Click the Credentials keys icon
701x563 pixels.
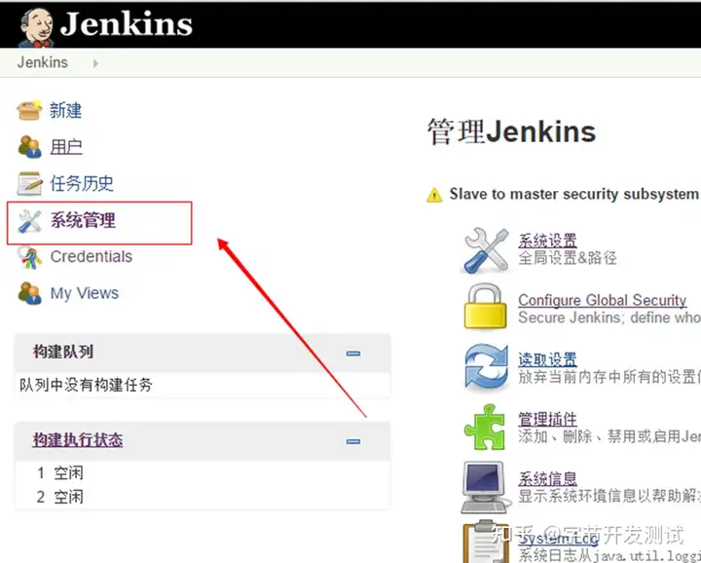coord(29,257)
